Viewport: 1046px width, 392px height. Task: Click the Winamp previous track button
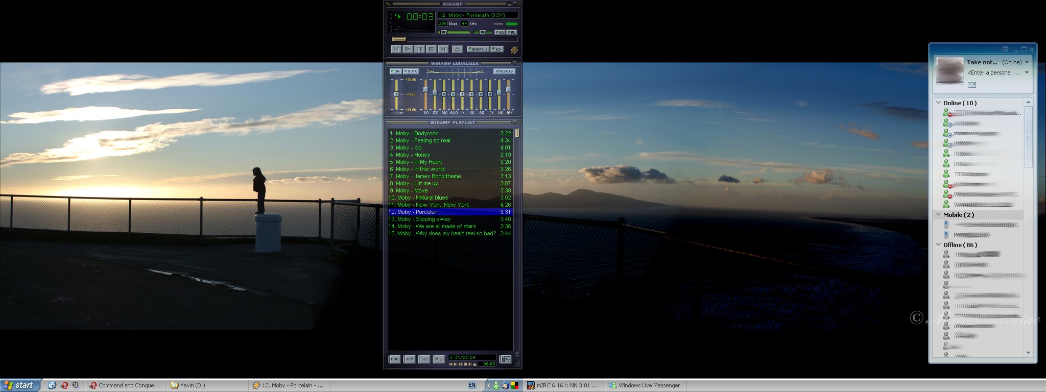coord(396,50)
